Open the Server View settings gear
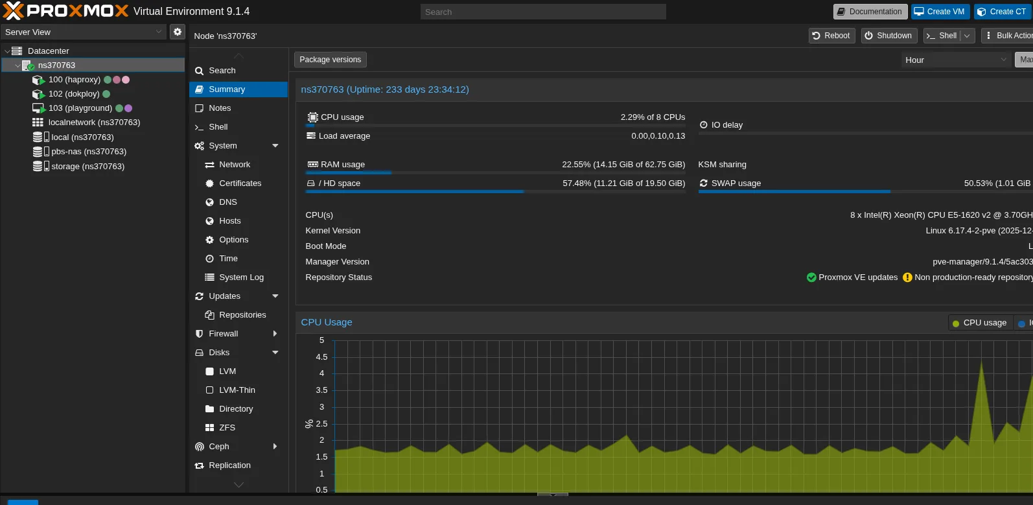The width and height of the screenshot is (1033, 505). [x=178, y=32]
